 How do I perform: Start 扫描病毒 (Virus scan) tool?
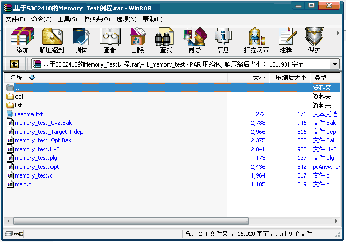256,40
